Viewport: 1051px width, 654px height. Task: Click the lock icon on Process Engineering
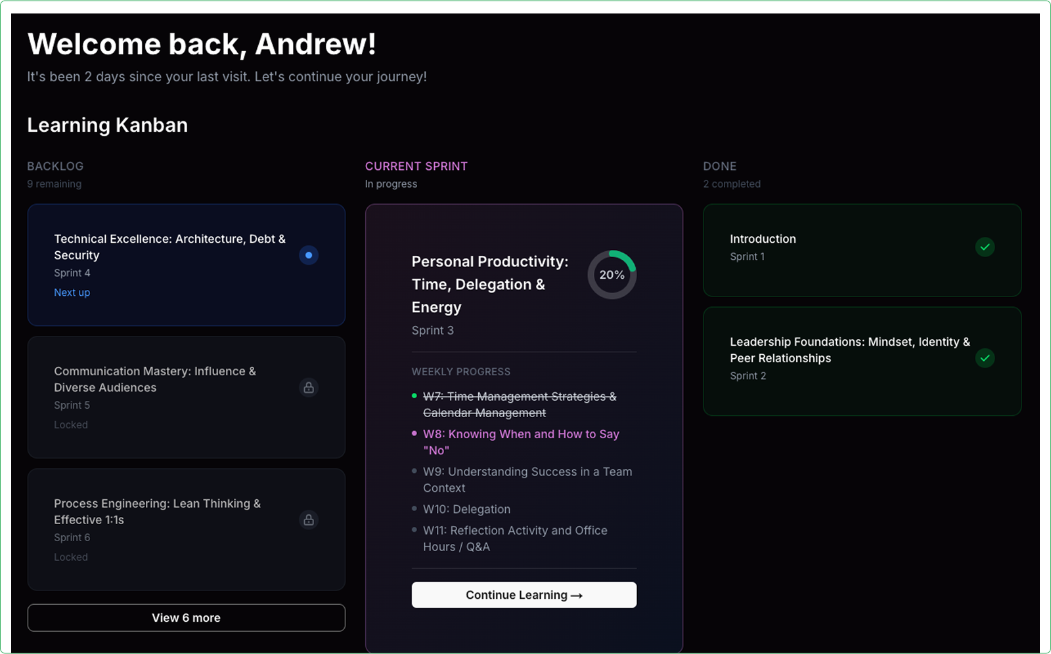point(309,520)
